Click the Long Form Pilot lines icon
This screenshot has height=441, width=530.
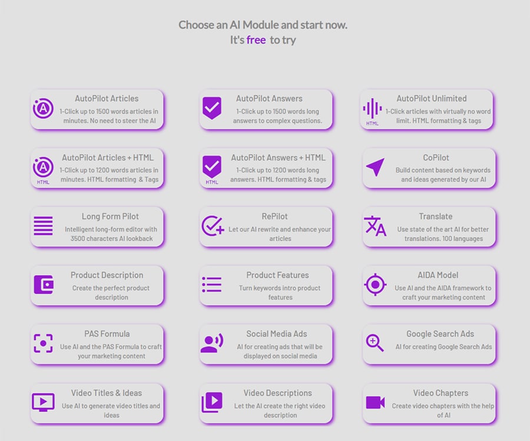point(43,226)
